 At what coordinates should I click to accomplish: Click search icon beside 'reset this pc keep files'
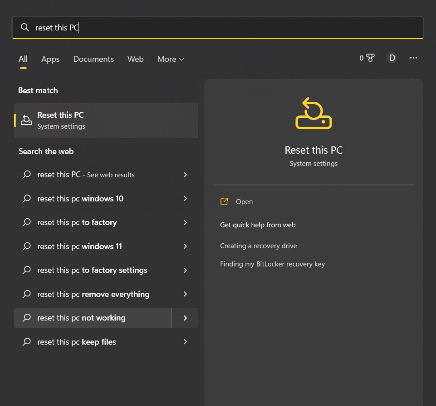pos(27,341)
